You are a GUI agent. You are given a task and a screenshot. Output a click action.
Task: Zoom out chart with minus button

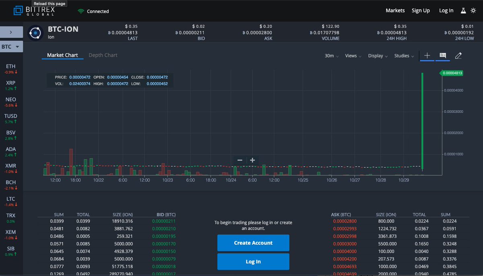pos(239,160)
